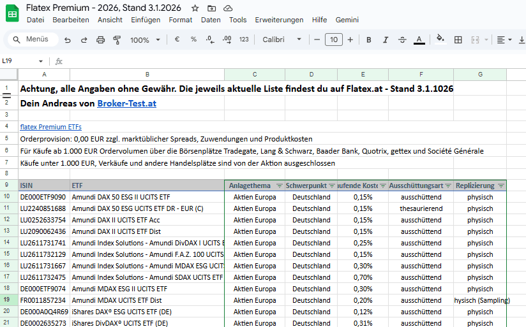Click the font size input field

333,40
